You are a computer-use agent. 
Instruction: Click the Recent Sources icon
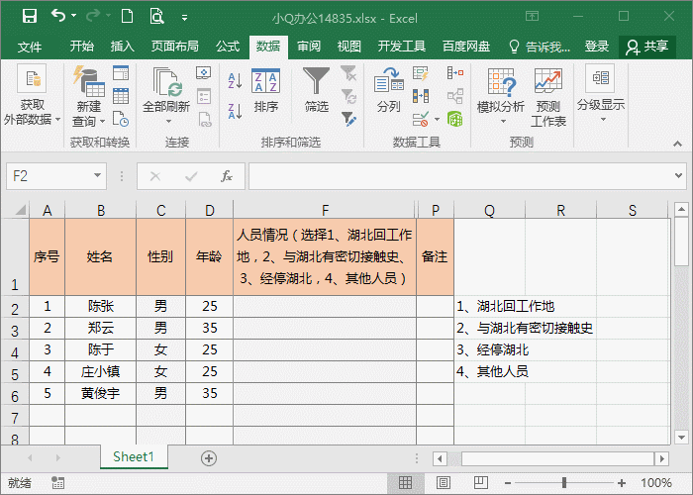coord(121,119)
